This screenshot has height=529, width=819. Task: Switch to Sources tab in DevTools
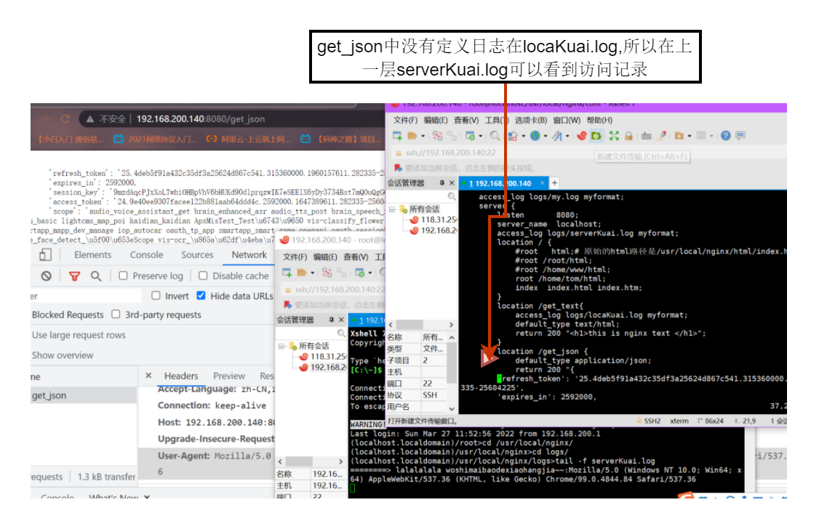point(197,254)
